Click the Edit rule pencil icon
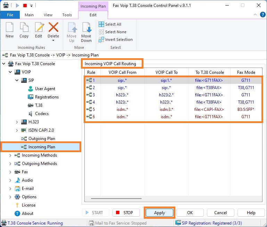The height and width of the screenshot is (227, 267). 39,27
